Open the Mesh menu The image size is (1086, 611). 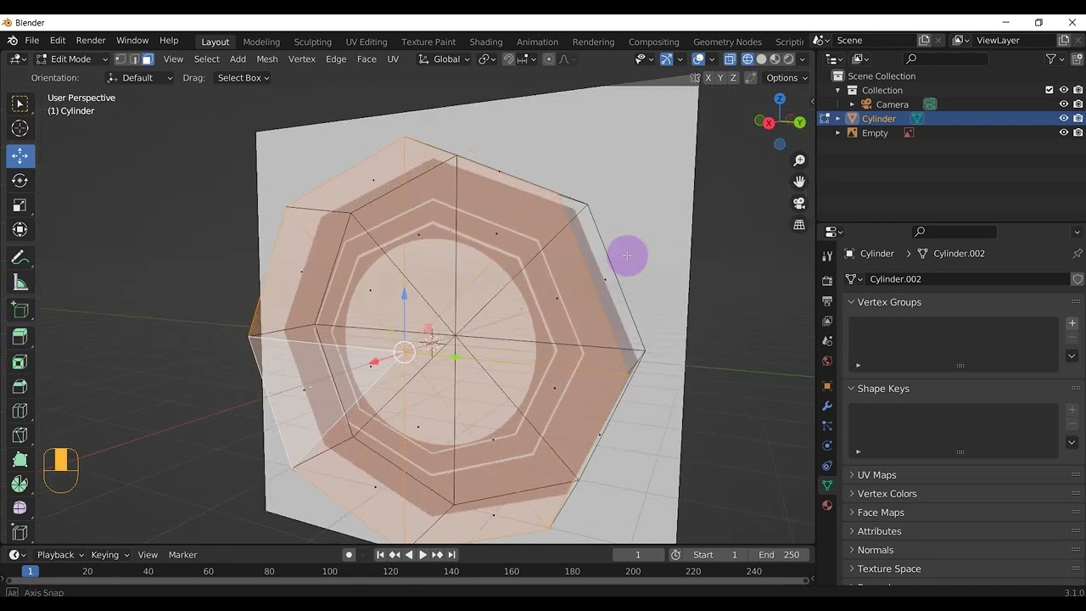267,59
